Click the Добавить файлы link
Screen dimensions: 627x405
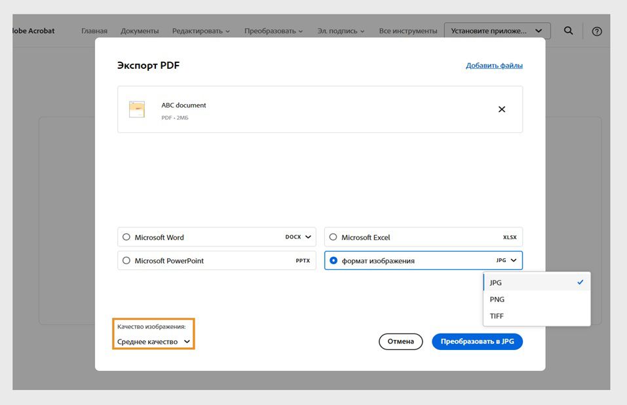(x=493, y=66)
